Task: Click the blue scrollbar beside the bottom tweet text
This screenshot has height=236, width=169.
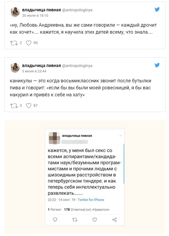Action: [x=123, y=164]
